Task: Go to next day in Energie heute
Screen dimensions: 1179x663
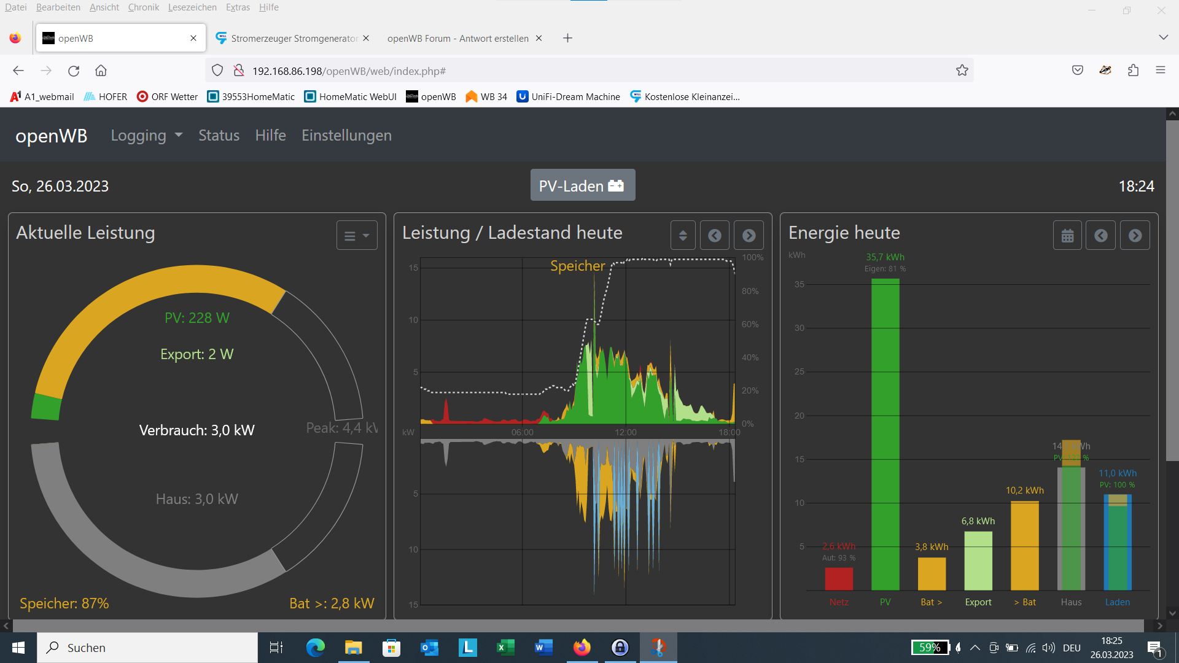Action: [1135, 236]
